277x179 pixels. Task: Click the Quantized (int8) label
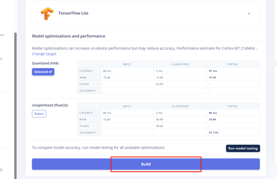tap(45, 63)
